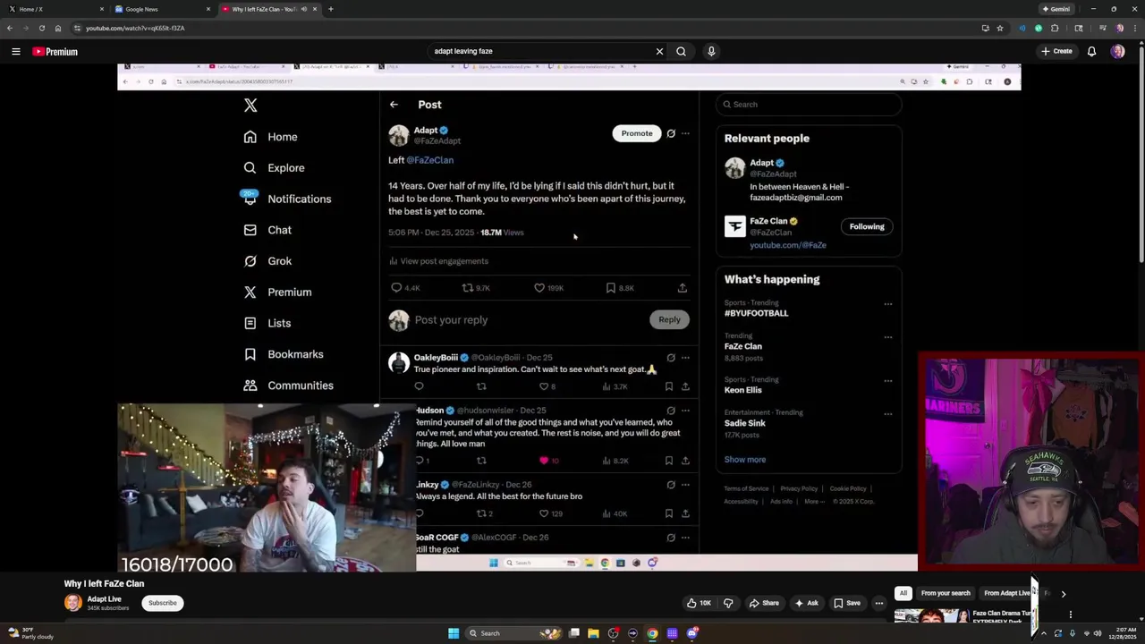Select the From your search chip
Screen dimensions: 1145x644
[x=946, y=593]
